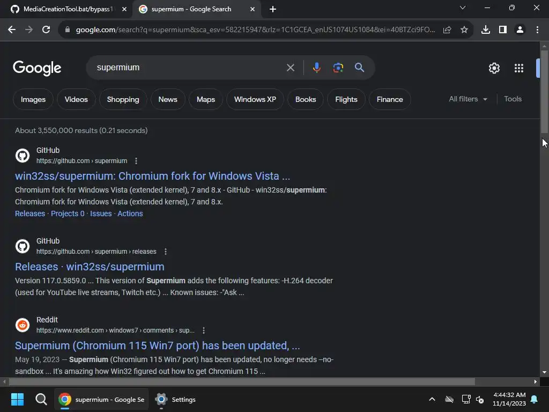Share this page using the share icon
Viewport: 549px width, 412px height.
(447, 30)
